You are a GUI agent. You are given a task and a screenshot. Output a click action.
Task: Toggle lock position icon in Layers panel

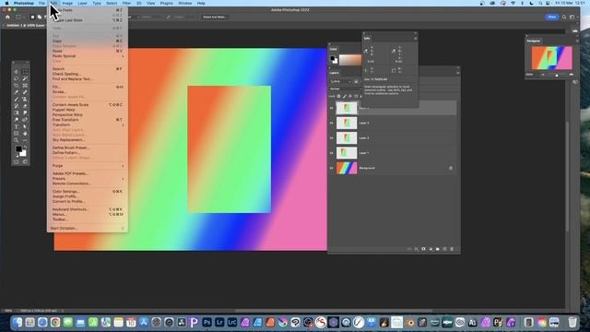(x=350, y=96)
